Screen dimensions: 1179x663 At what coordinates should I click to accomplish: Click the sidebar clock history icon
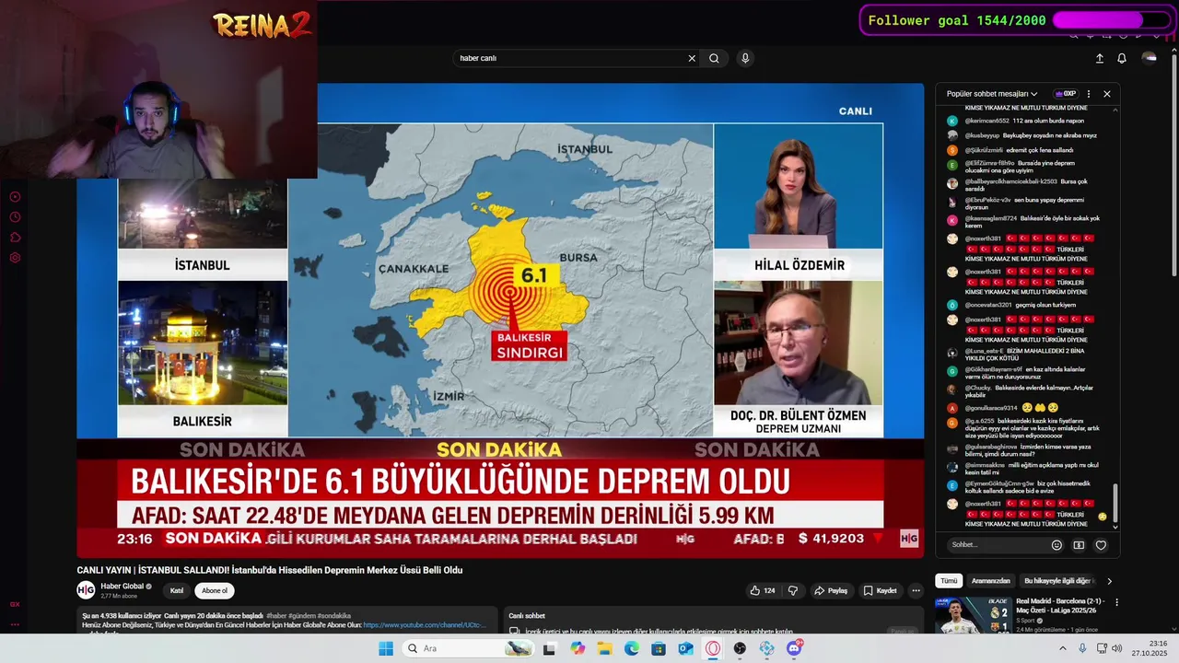coord(15,217)
